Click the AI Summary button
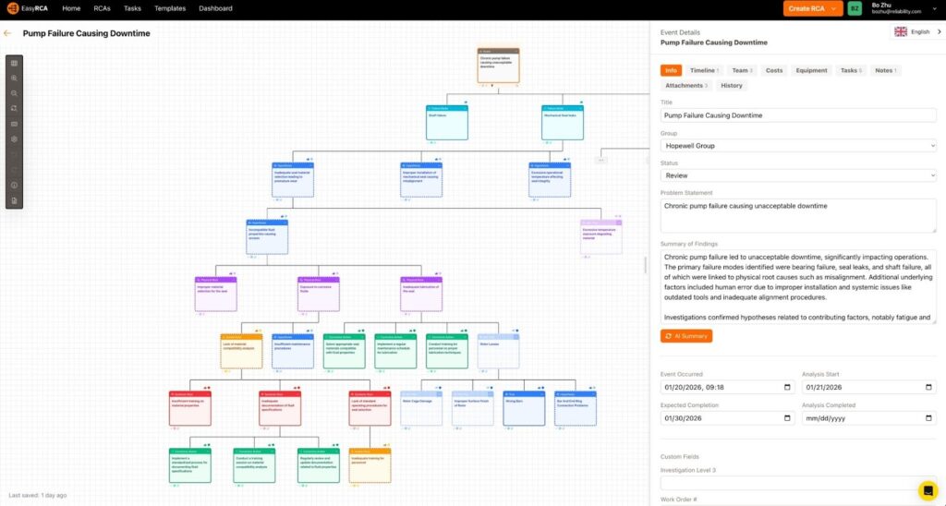The height and width of the screenshot is (506, 946). coord(685,336)
